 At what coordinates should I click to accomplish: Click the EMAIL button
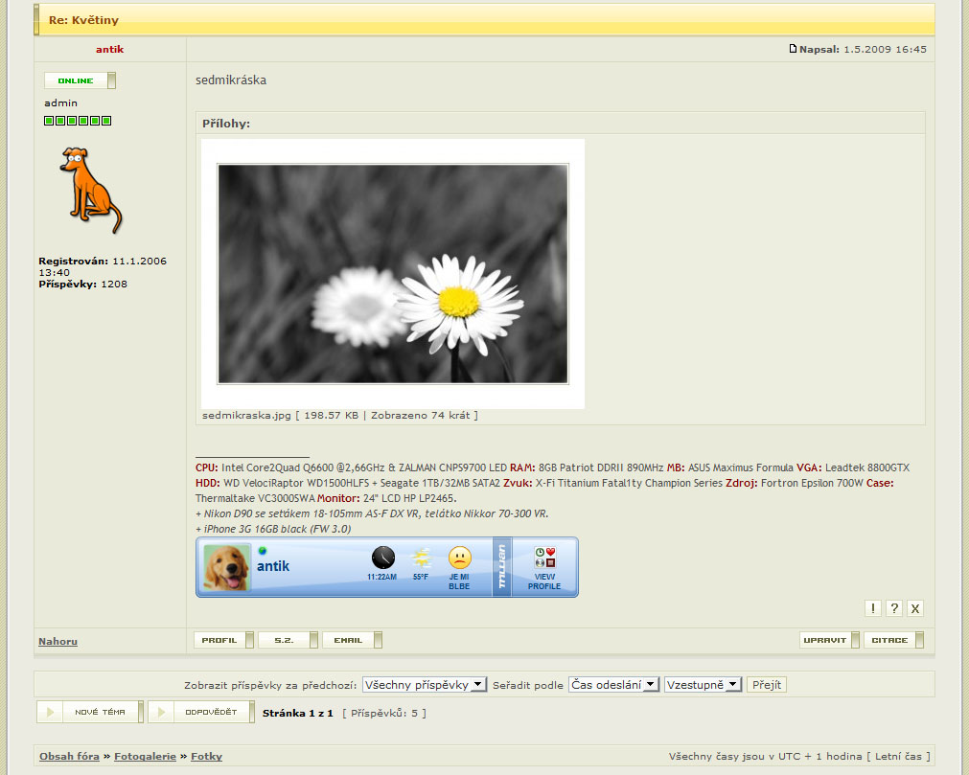point(353,640)
